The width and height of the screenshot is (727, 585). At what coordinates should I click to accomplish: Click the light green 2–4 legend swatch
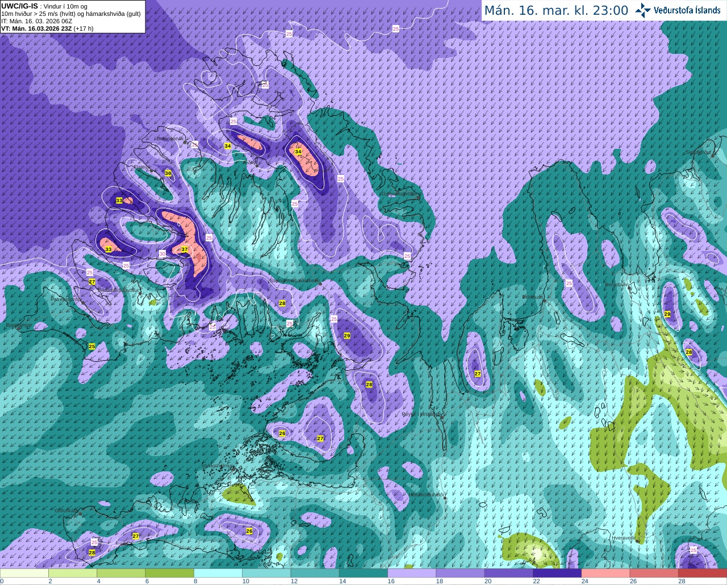click(73, 573)
